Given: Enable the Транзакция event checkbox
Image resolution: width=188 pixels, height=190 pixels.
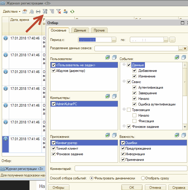Looking at the screenshot, I should click(129, 110).
